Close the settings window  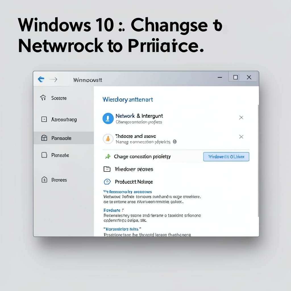249,77
